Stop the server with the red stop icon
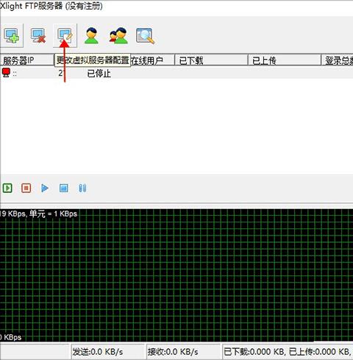353x360 pixels. (26, 188)
